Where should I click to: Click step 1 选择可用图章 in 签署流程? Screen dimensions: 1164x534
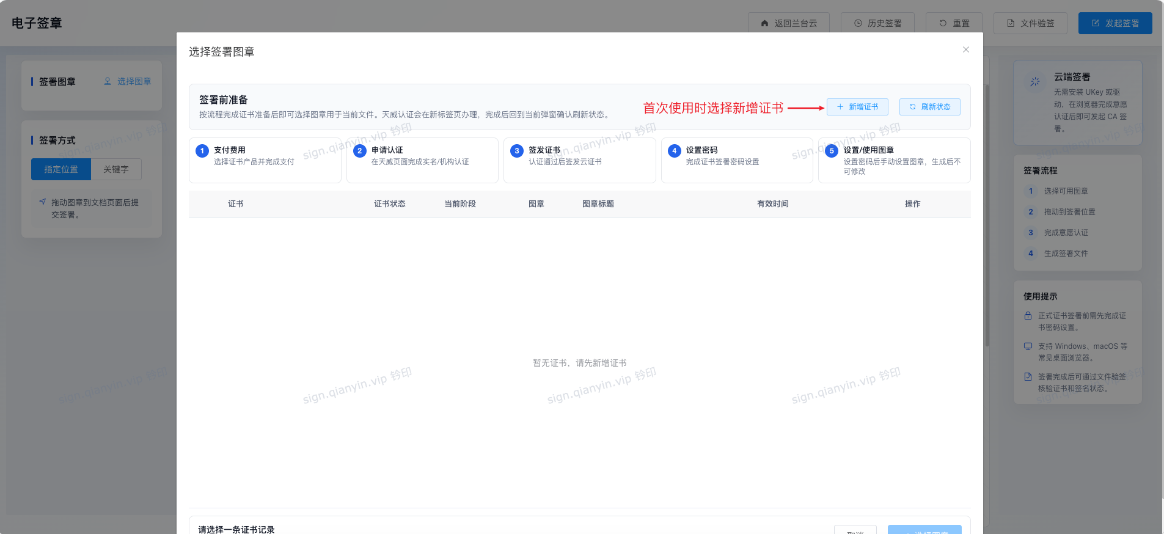click(x=1066, y=191)
